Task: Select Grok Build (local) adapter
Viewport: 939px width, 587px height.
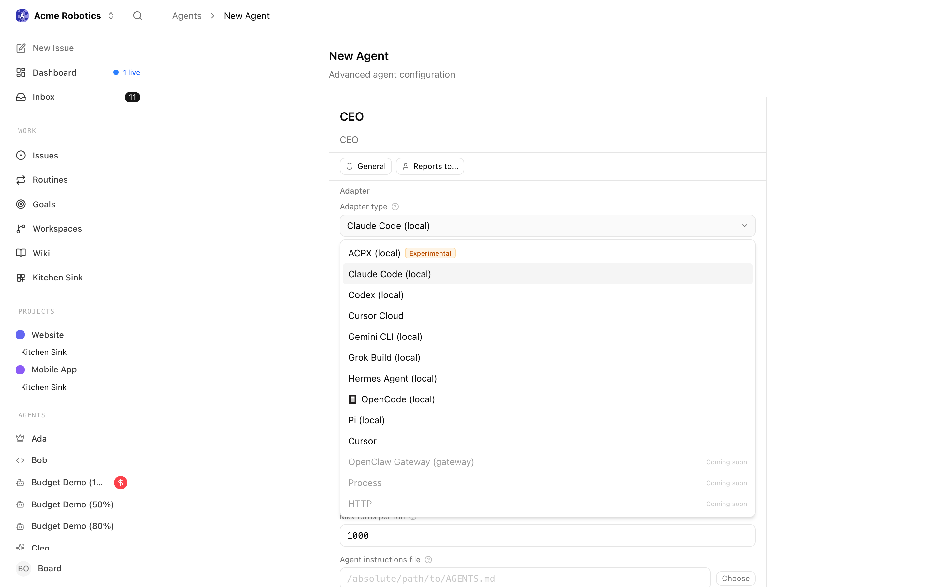Action: coord(547,357)
